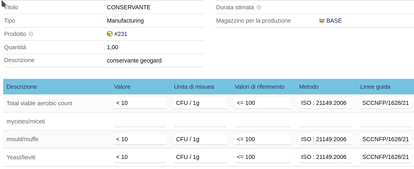Viewport: 414px width, 169px height.
Task: Click the Descrizione column header
Action: [x=21, y=87]
